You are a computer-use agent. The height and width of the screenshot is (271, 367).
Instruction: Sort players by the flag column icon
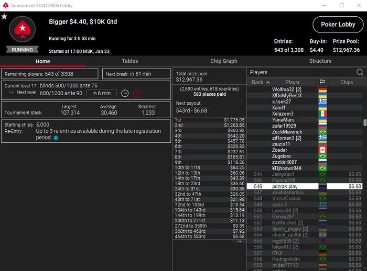click(x=322, y=82)
